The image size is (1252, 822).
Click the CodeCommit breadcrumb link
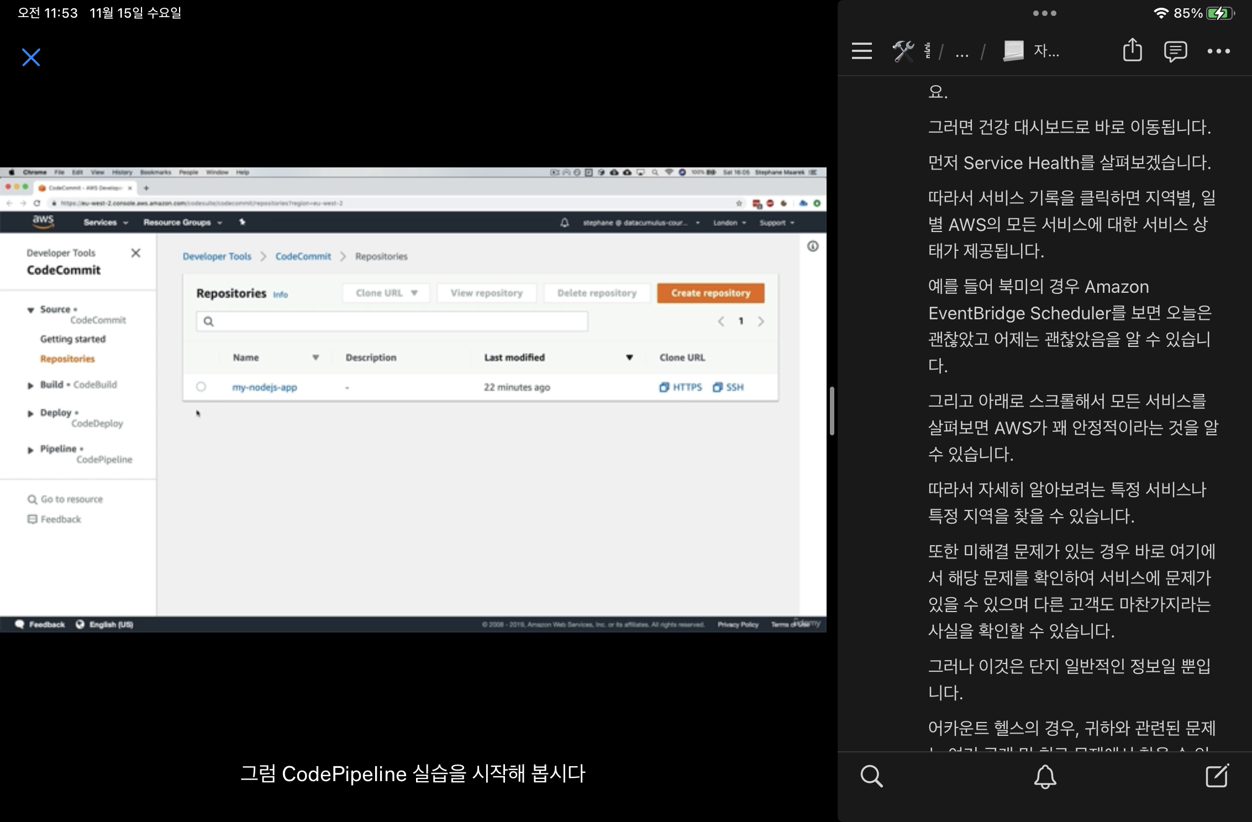tap(303, 256)
